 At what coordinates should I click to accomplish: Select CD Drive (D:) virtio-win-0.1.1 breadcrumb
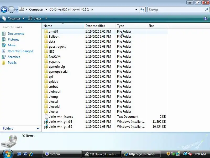69,9
